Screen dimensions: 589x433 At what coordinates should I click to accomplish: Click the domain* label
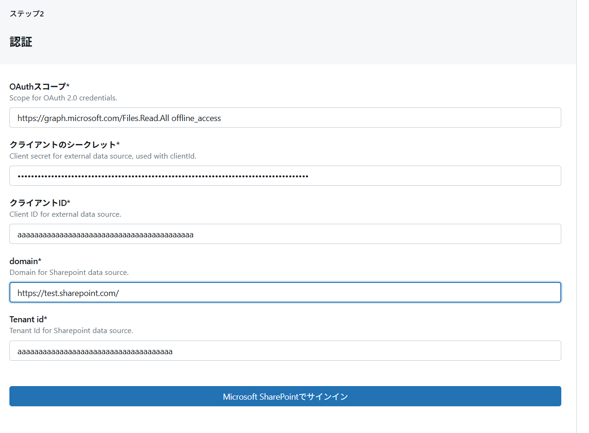25,261
